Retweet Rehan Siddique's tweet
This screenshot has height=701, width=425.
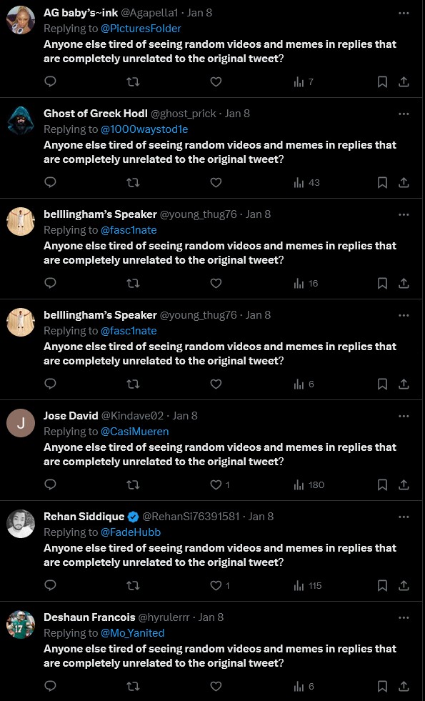pos(133,585)
